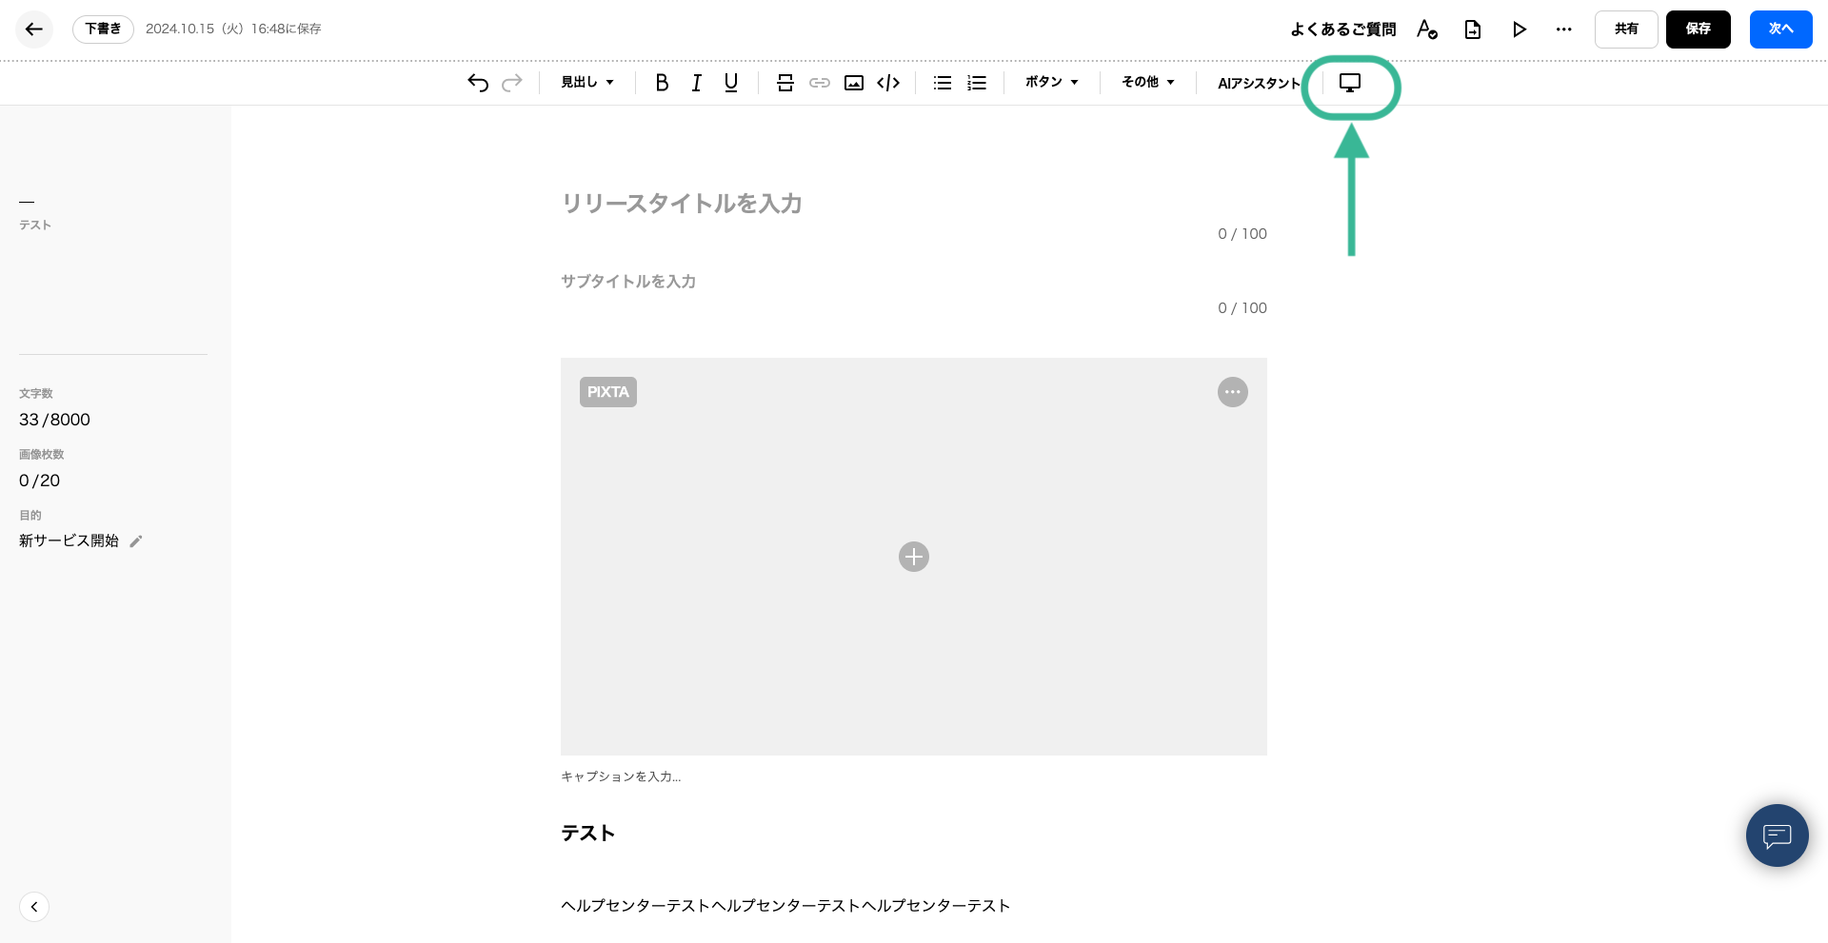Viewport: 1828px width, 943px height.
Task: Click the blue 次へ button
Action: coord(1780,29)
